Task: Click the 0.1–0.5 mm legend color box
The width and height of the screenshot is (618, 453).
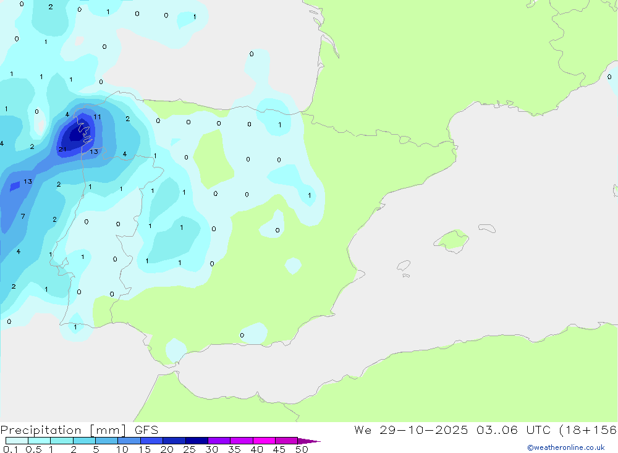Action: (x=17, y=441)
